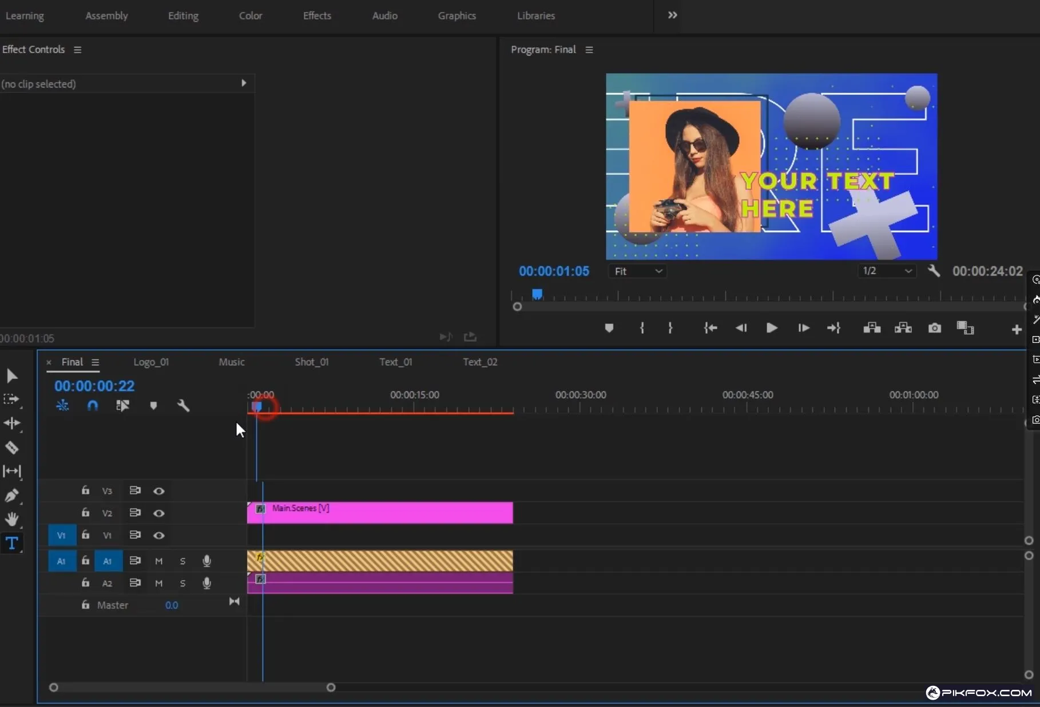Select the Main Scenes [V] clip
The width and height of the screenshot is (1040, 707).
point(380,513)
